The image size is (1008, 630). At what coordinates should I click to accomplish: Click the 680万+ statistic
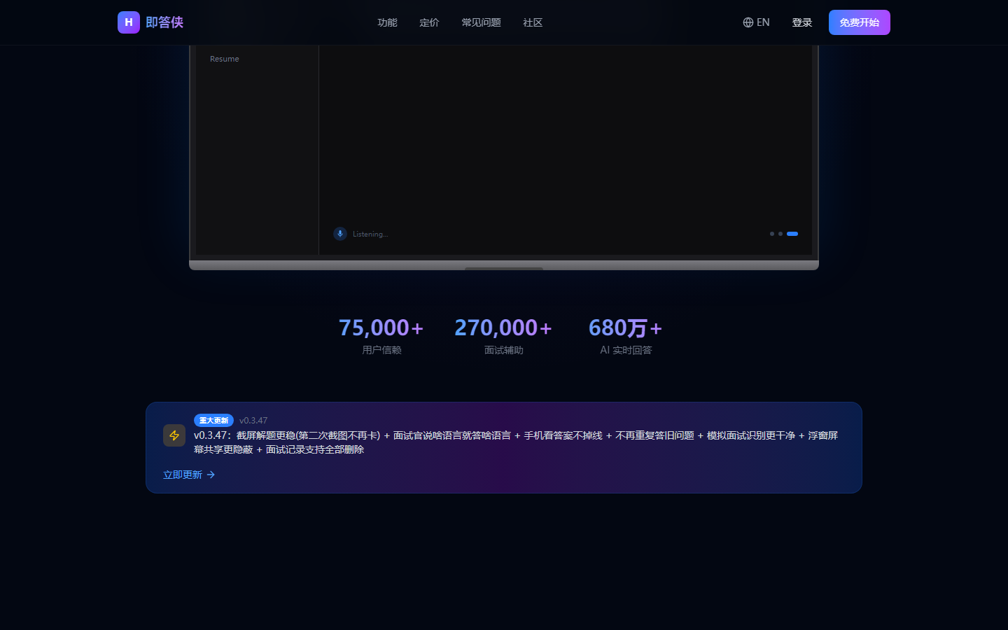pyautogui.click(x=626, y=328)
